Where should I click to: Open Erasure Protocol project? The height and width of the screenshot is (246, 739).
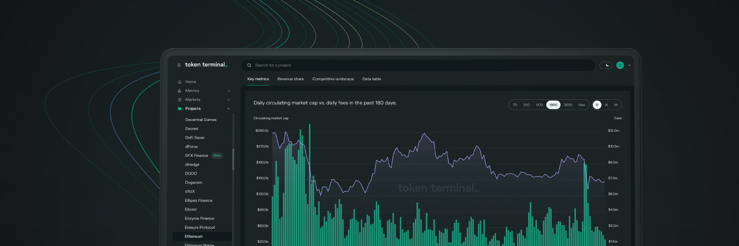200,227
